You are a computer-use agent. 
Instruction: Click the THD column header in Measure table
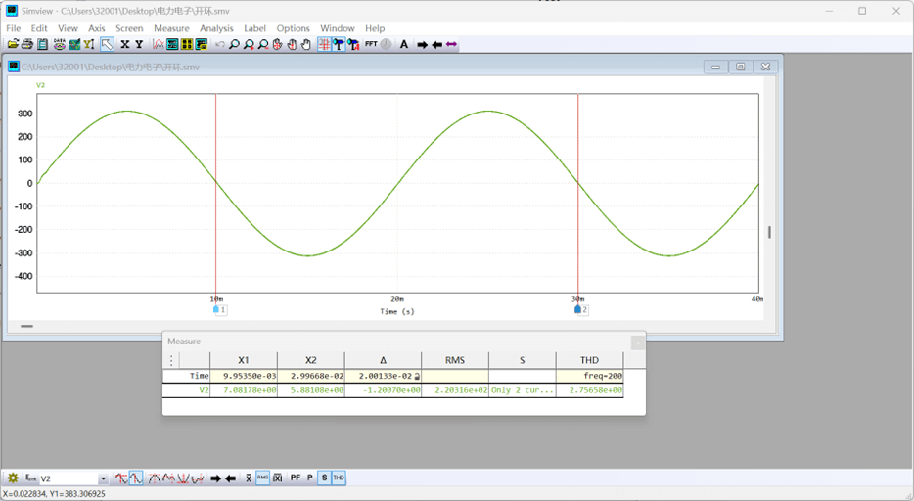(589, 360)
